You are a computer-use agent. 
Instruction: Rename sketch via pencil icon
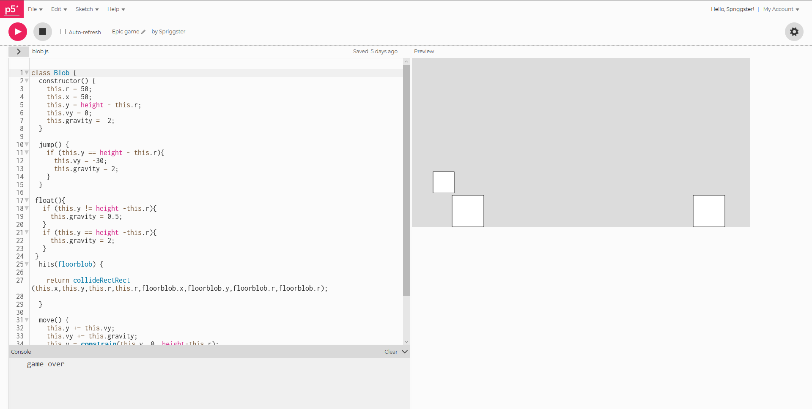coord(143,32)
